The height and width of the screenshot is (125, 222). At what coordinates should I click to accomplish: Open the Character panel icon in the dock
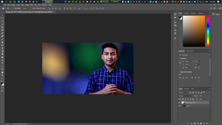point(175,30)
